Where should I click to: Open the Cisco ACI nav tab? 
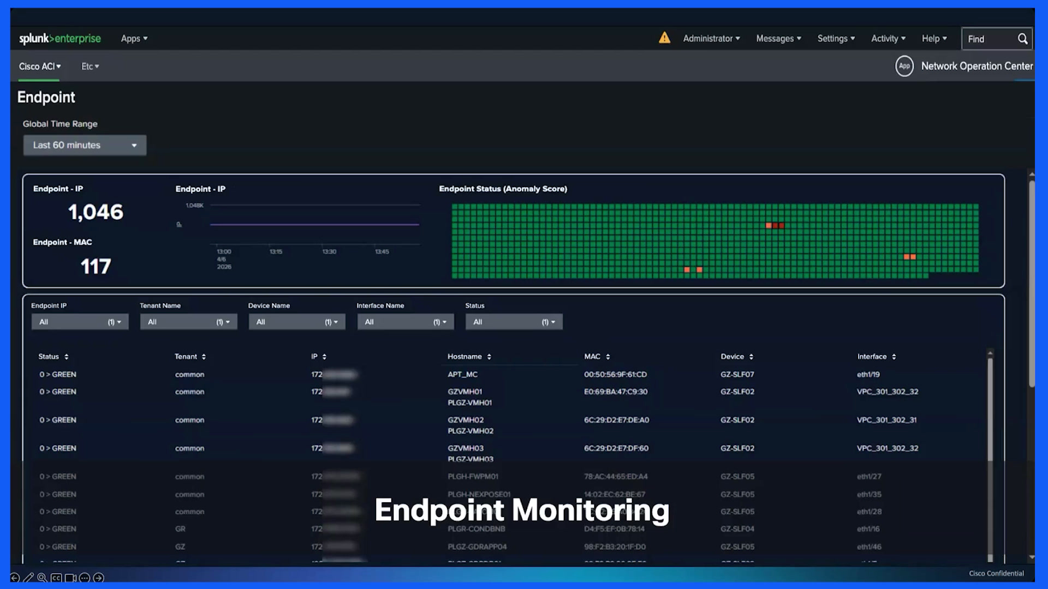click(x=39, y=66)
